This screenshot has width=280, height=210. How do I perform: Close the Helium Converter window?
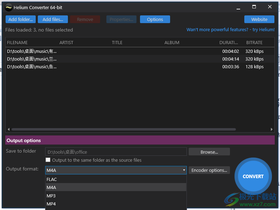click(269, 7)
